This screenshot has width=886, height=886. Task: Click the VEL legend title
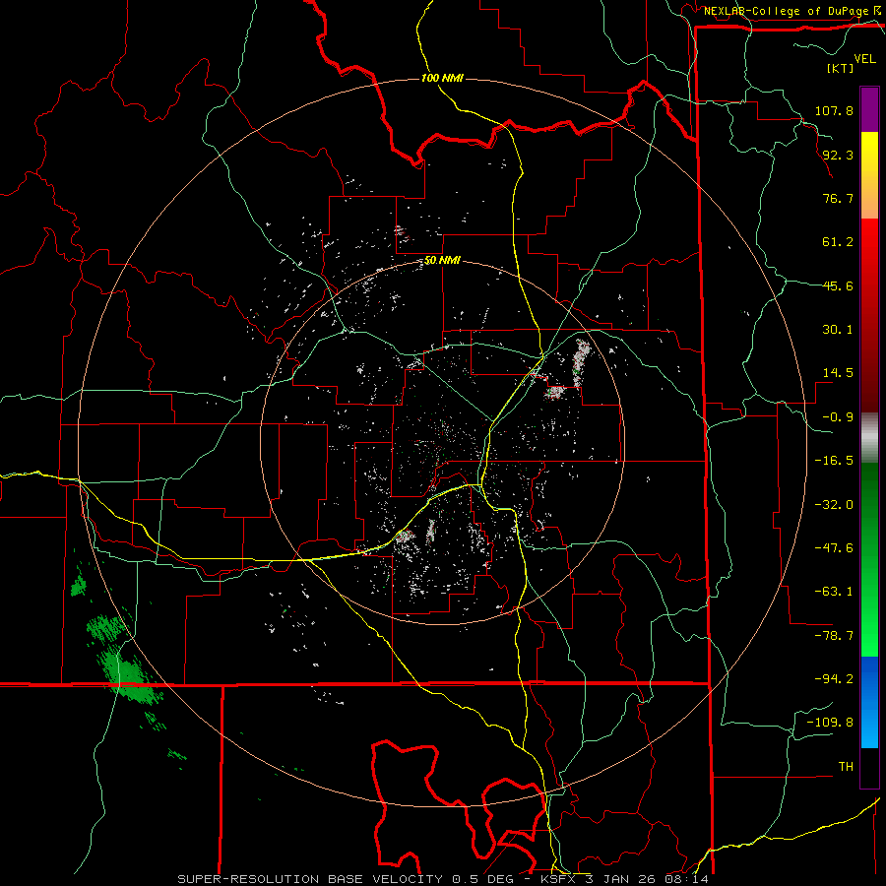[864, 59]
